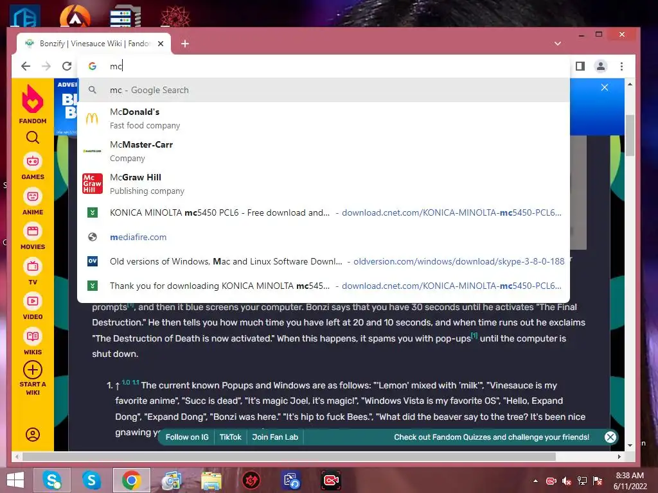Click the vertical scrollbar thumb

(x=630, y=135)
